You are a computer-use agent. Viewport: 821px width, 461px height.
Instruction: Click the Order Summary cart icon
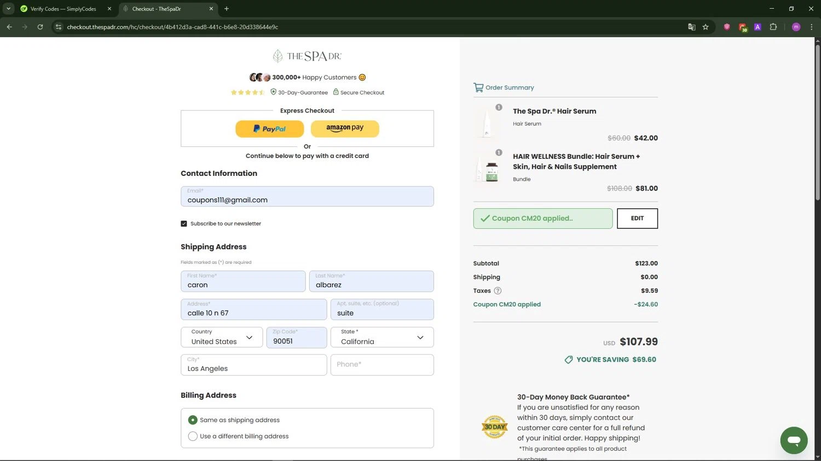point(478,87)
